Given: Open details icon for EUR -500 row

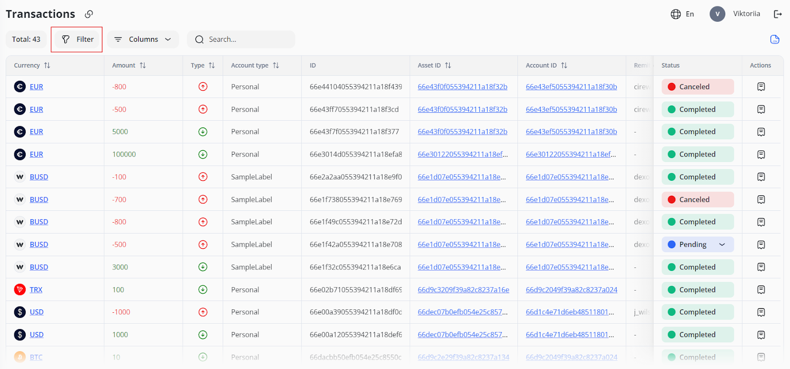Looking at the screenshot, I should click(x=761, y=109).
